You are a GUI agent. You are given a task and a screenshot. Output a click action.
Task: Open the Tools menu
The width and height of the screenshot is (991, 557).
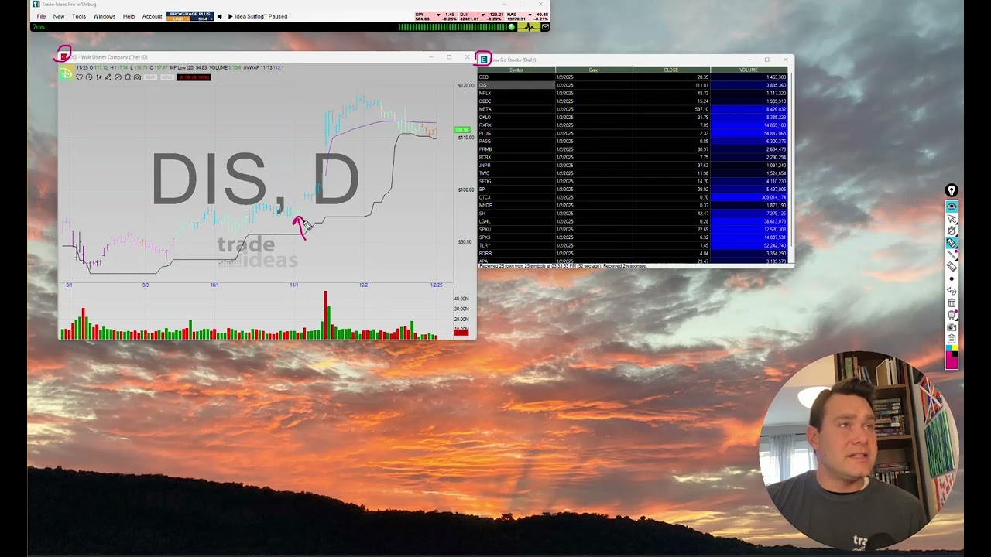(x=79, y=16)
